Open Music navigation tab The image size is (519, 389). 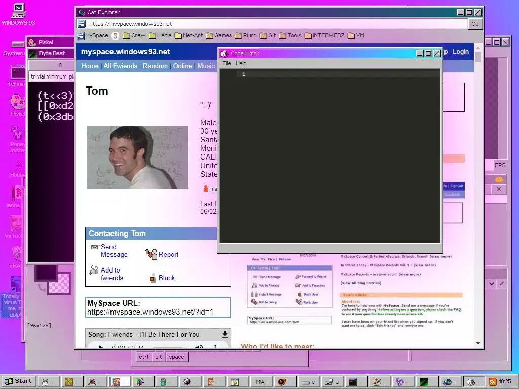[206, 66]
